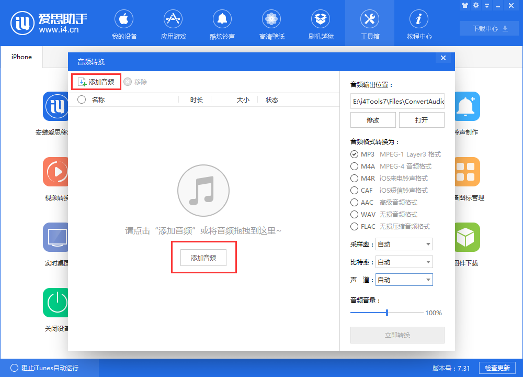Open the 酷炫铃声 ringtones section
Viewport: 523px width, 377px height.
(222, 25)
